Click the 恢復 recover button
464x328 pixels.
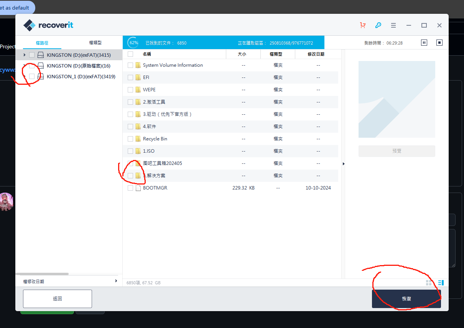point(406,298)
